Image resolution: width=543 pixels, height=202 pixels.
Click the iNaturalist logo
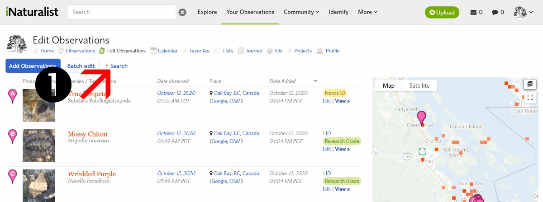point(32,12)
